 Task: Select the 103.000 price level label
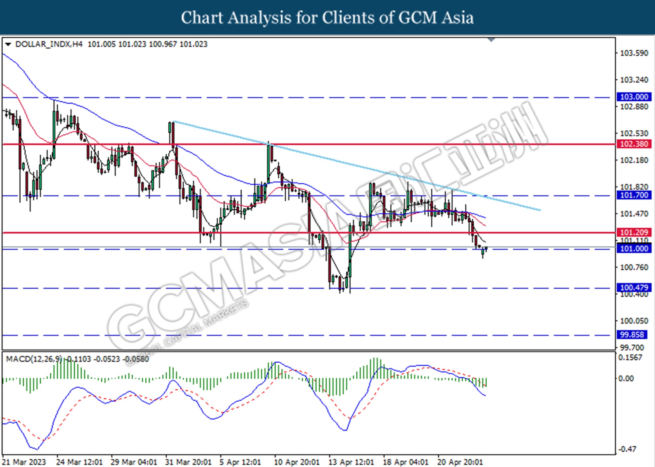pos(634,97)
